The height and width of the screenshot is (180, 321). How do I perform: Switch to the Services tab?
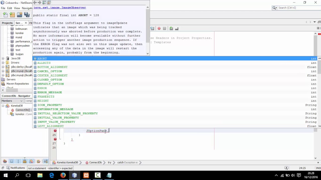pyautogui.click(x=19, y=23)
